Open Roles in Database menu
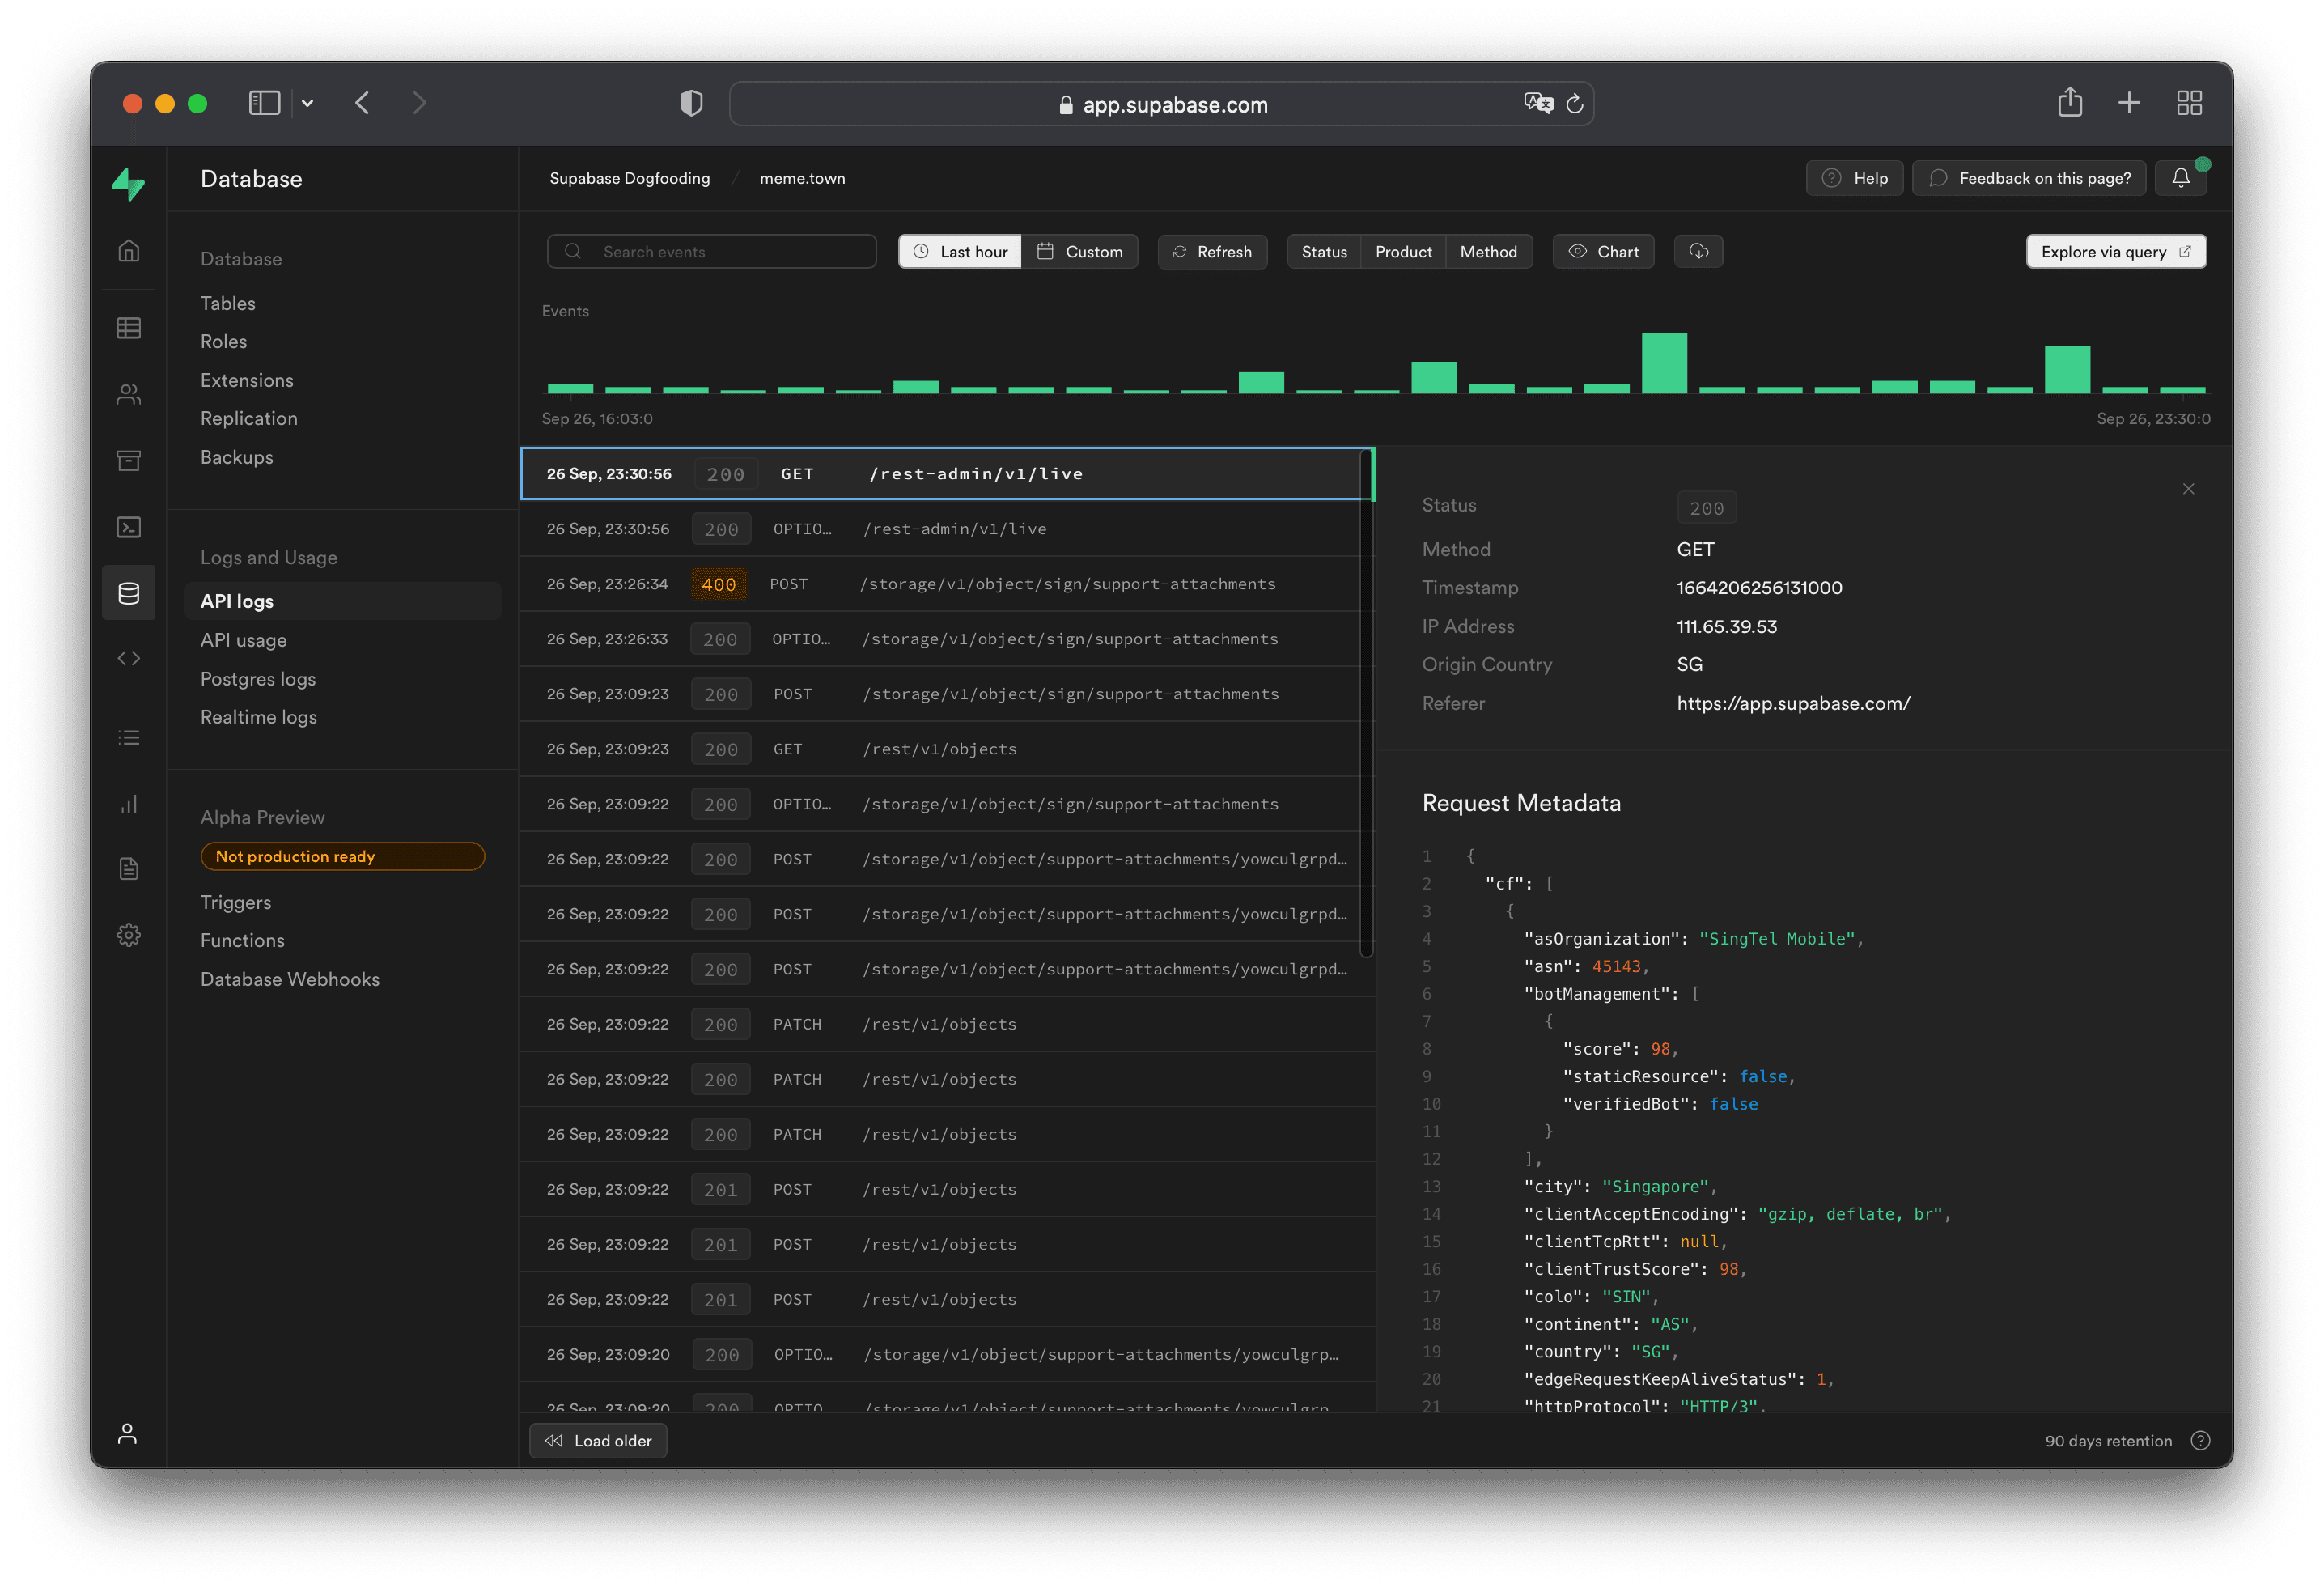2324x1588 pixels. (x=223, y=342)
